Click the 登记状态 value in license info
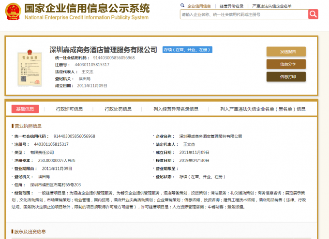329x239 pixels. (202, 177)
